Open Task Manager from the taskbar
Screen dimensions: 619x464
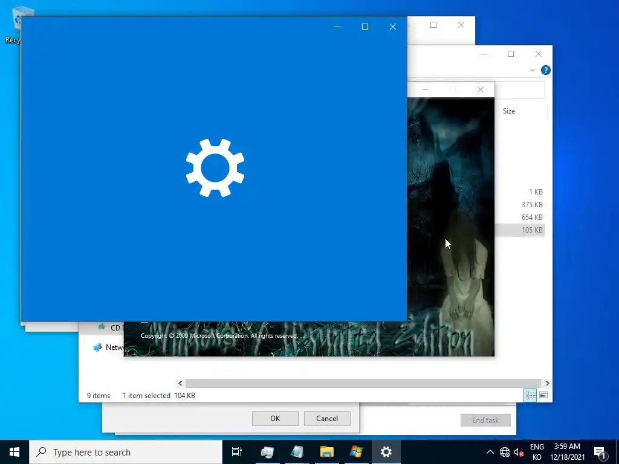pos(268,452)
